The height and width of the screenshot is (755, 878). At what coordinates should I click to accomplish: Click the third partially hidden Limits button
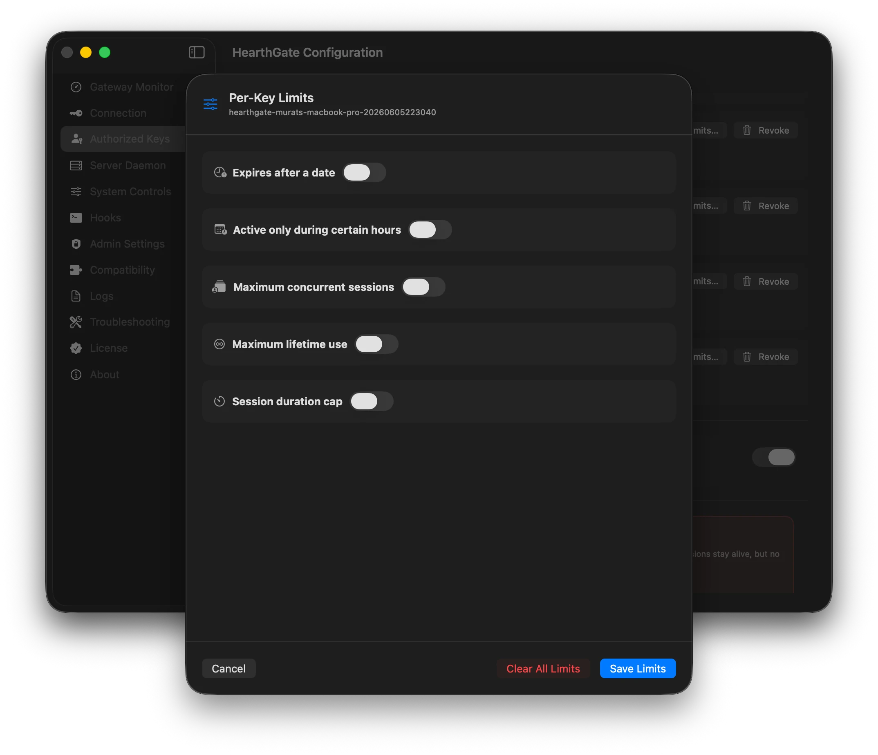(709, 281)
